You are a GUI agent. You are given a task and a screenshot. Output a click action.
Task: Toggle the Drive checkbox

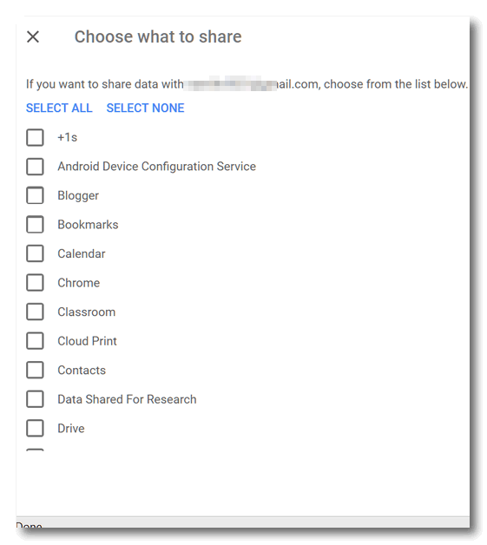35,428
